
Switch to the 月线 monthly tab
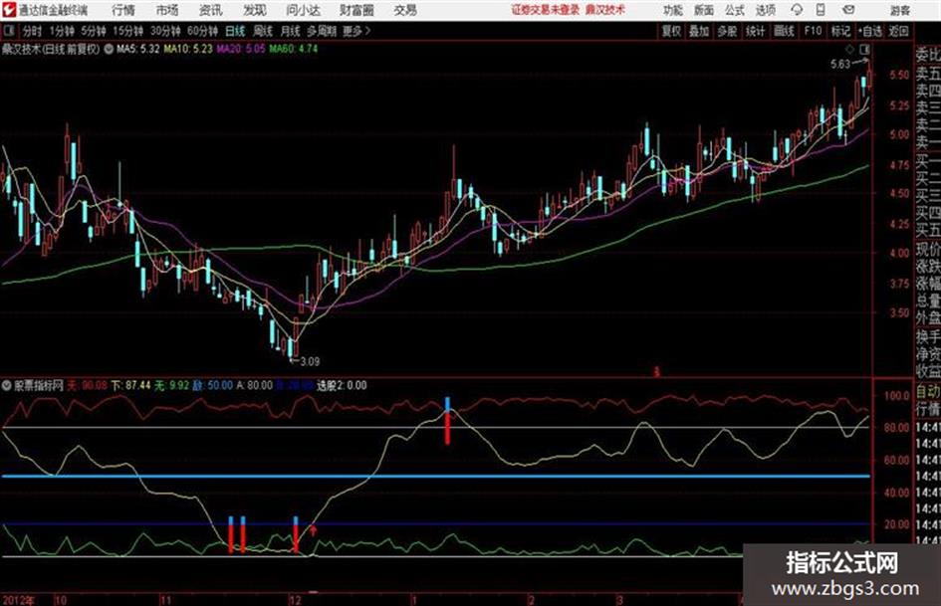tap(291, 31)
